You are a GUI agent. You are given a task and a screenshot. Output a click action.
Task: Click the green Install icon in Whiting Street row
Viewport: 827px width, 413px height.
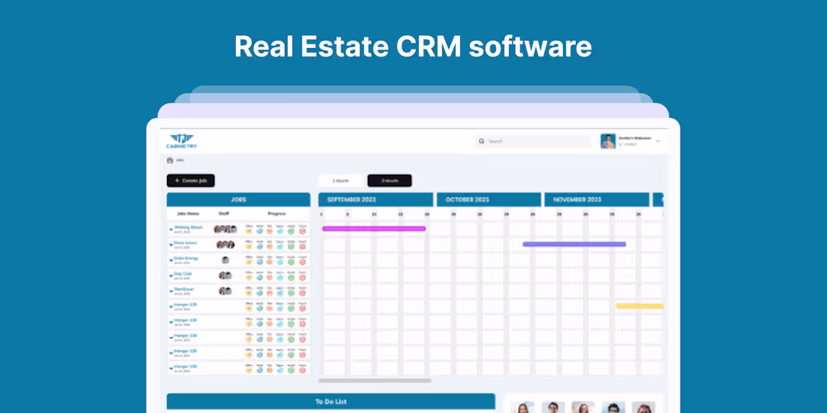click(x=291, y=231)
